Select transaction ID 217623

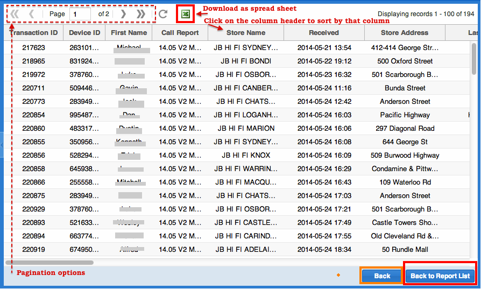point(33,47)
